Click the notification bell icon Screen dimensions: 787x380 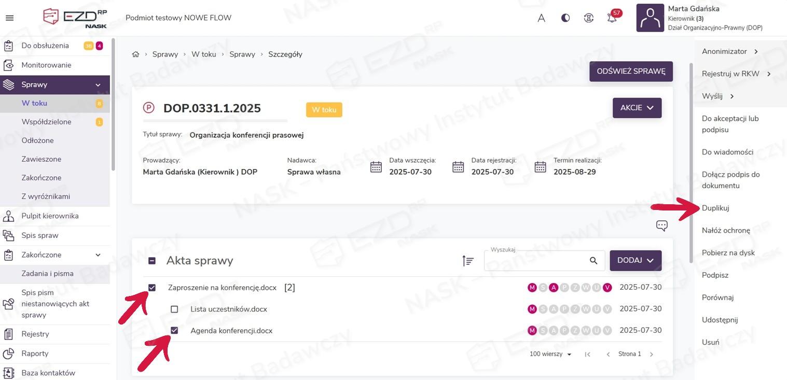point(612,18)
